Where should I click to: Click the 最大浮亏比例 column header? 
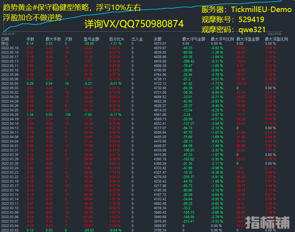coord(223,39)
